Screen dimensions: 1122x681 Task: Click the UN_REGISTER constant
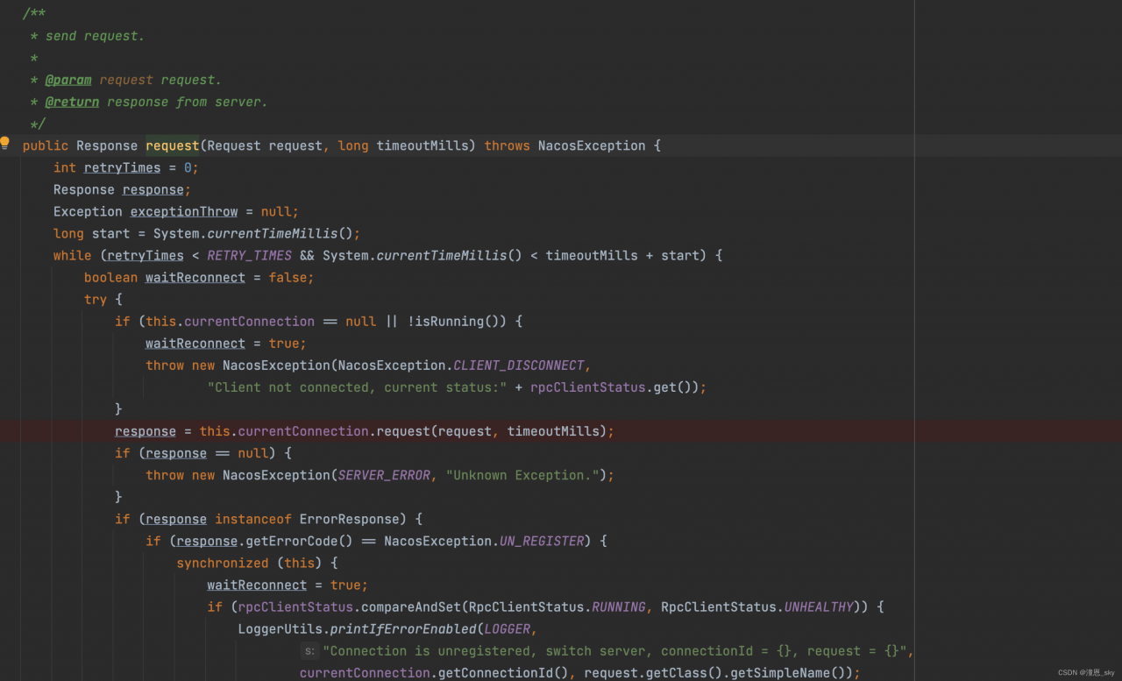542,541
